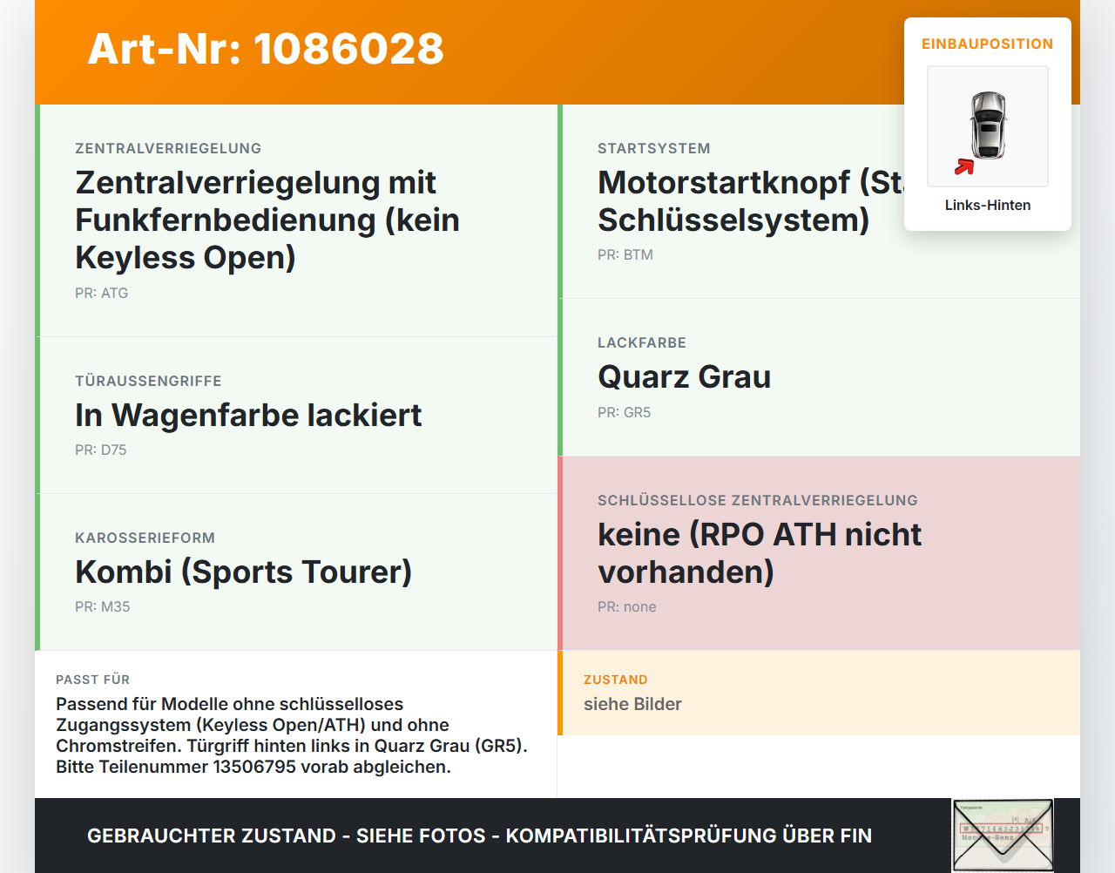Click the "PR: M35" code

pos(103,606)
